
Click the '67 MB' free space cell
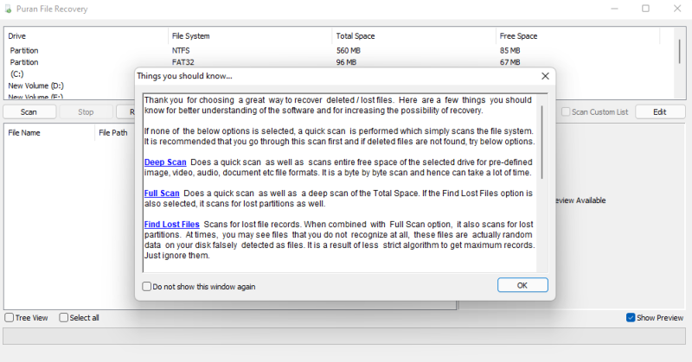(509, 62)
